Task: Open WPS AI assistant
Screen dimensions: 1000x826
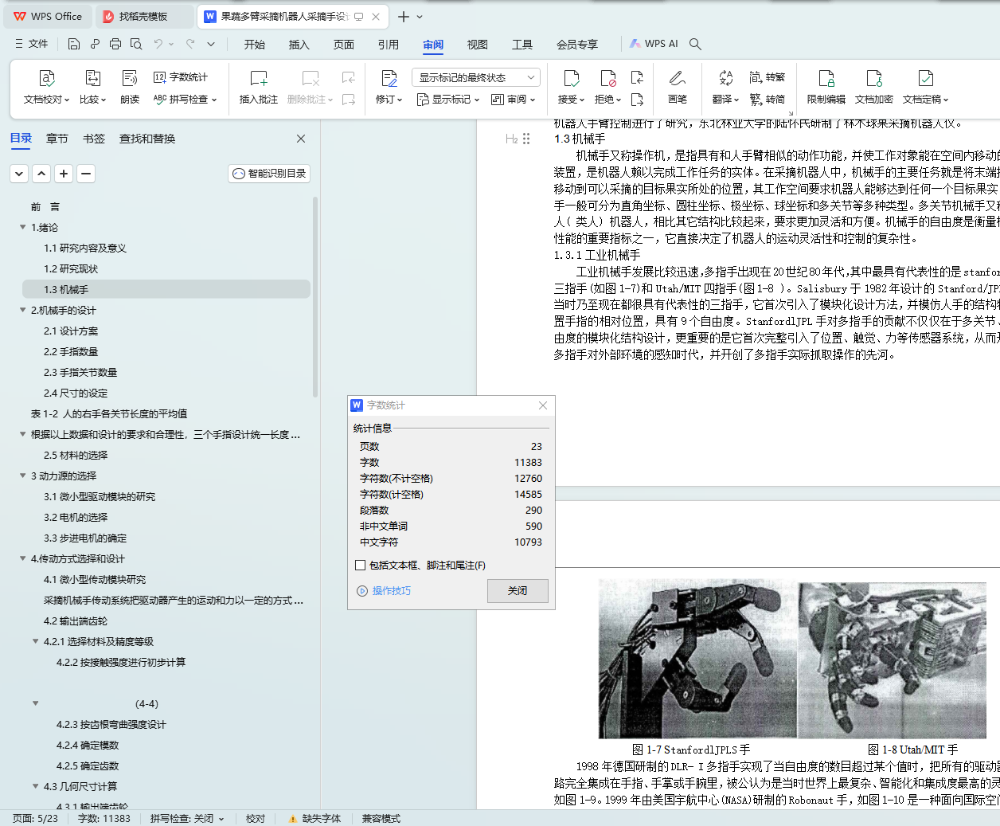Action: point(654,44)
